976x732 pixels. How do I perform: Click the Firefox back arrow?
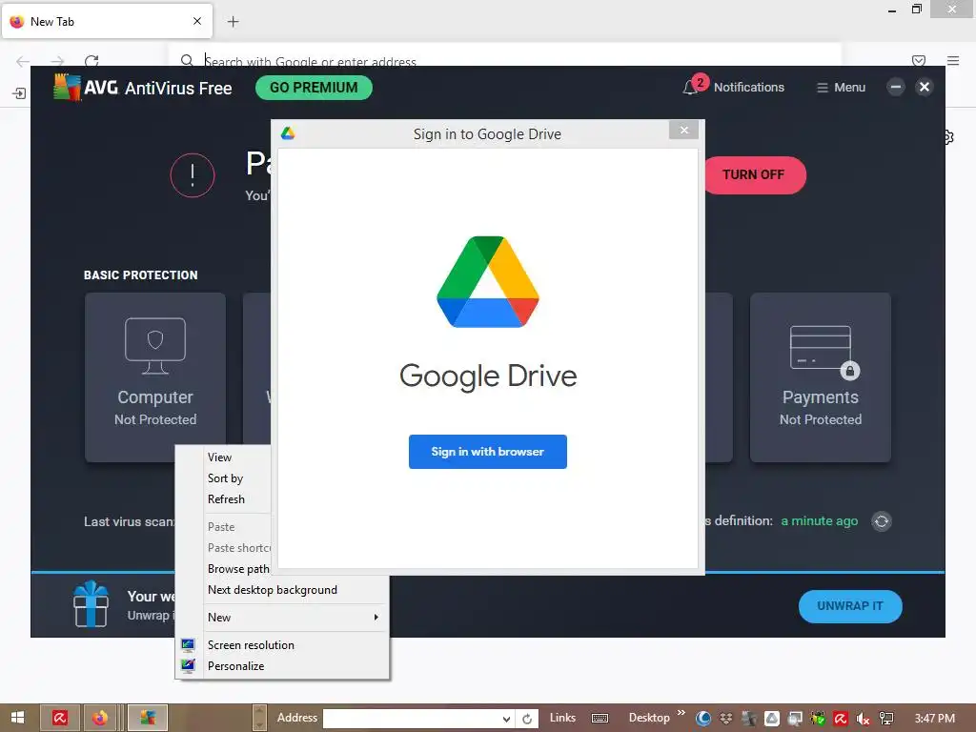click(23, 61)
